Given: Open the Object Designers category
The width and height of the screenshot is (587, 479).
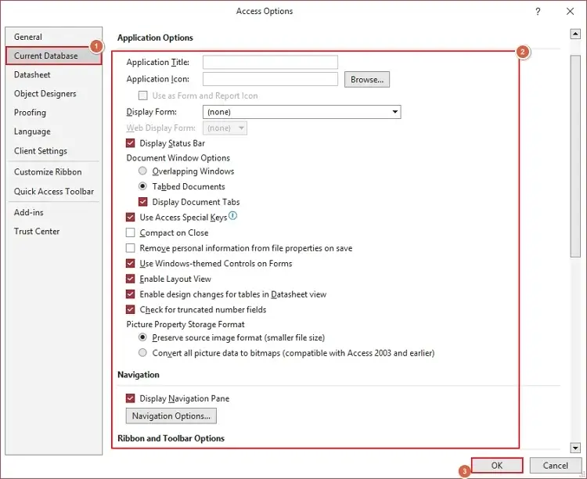Looking at the screenshot, I should click(x=54, y=94).
